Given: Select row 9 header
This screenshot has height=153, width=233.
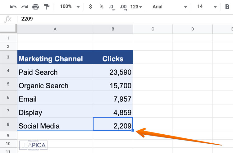Looking at the screenshot, I should 8,135.
